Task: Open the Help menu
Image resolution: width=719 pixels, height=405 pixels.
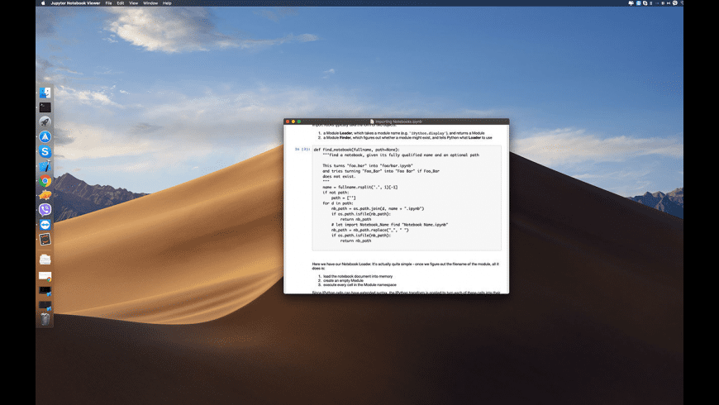Action: tap(167, 3)
